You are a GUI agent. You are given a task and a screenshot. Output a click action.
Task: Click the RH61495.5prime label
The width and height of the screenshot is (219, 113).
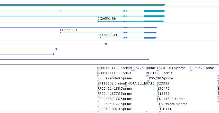point(159,73)
